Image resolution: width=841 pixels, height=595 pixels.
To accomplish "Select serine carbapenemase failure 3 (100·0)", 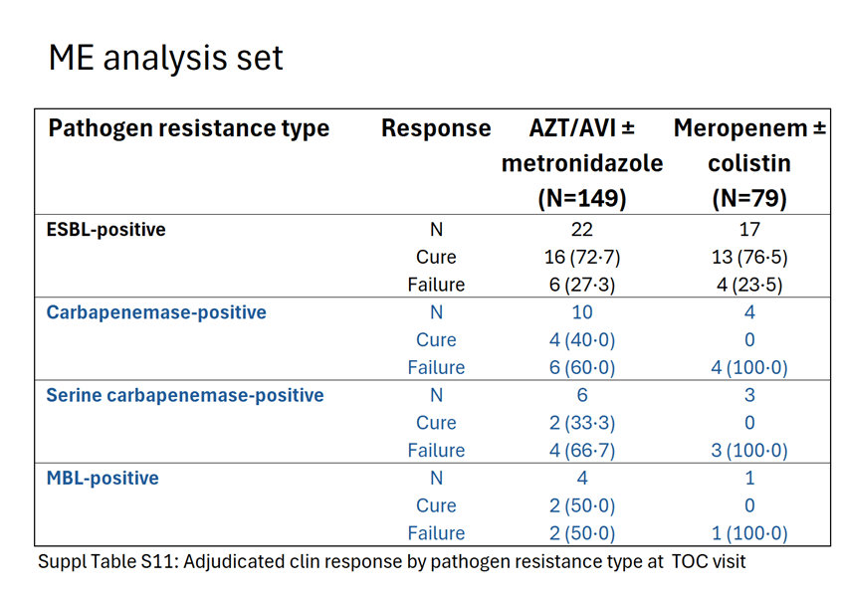I will (x=749, y=451).
